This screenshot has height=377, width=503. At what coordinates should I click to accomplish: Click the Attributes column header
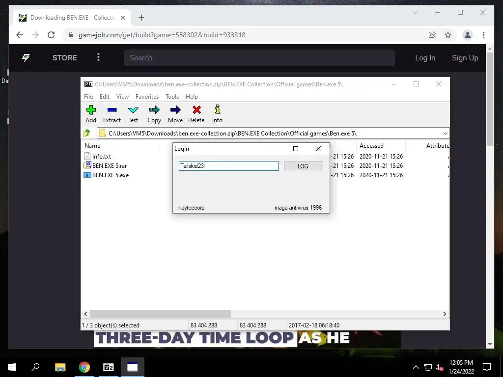(x=438, y=145)
